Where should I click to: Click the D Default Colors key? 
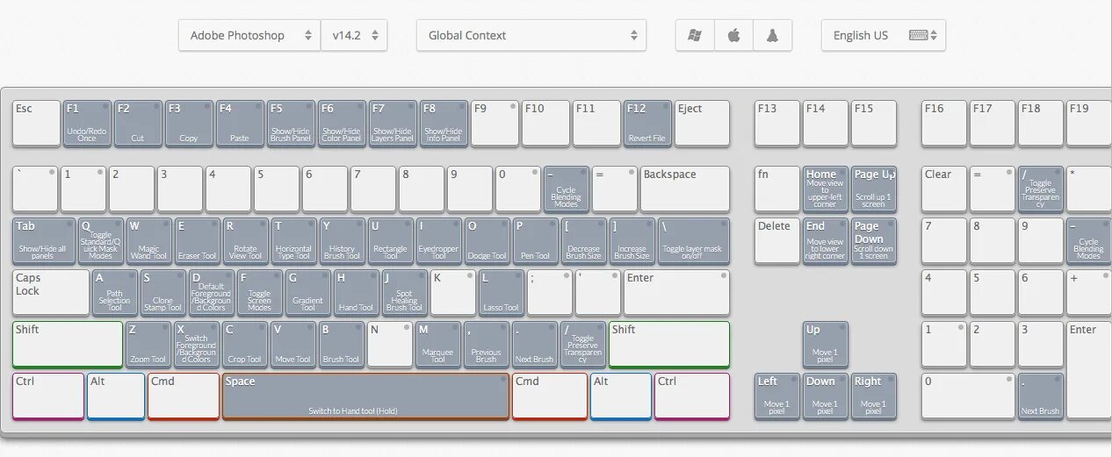(x=212, y=293)
